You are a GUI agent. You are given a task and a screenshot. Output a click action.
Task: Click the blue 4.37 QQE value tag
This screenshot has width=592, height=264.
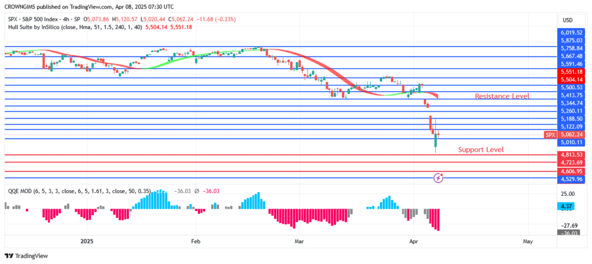tap(567, 206)
